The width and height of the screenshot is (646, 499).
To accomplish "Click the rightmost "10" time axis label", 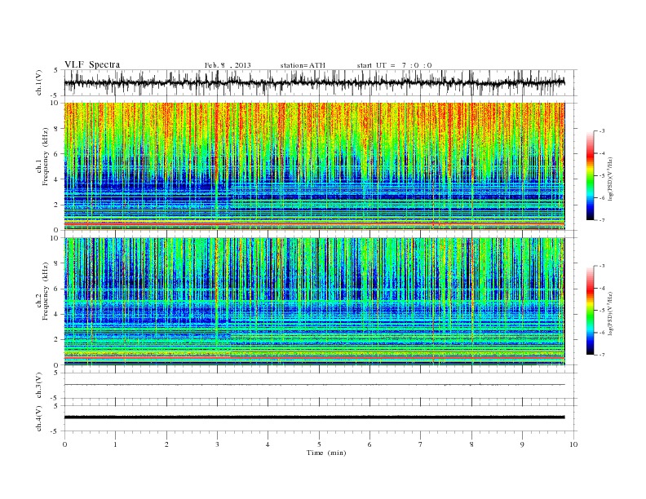I will coord(573,444).
